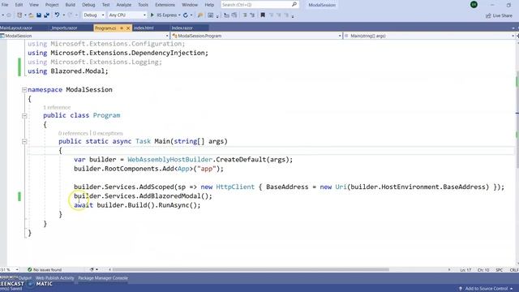Click on 'using Blazored.Modal;' line
The width and height of the screenshot is (519, 292).
point(68,71)
